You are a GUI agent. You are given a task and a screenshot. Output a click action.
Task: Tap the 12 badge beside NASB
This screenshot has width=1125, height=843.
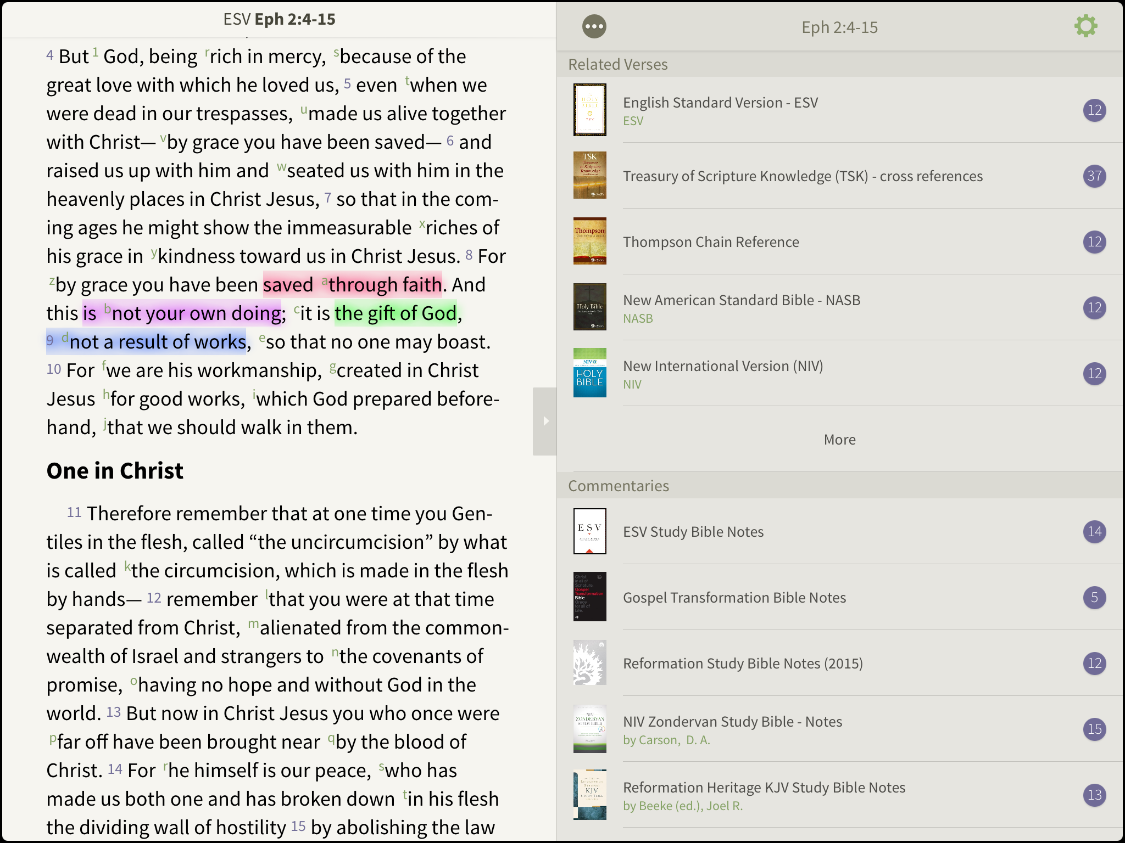tap(1094, 307)
